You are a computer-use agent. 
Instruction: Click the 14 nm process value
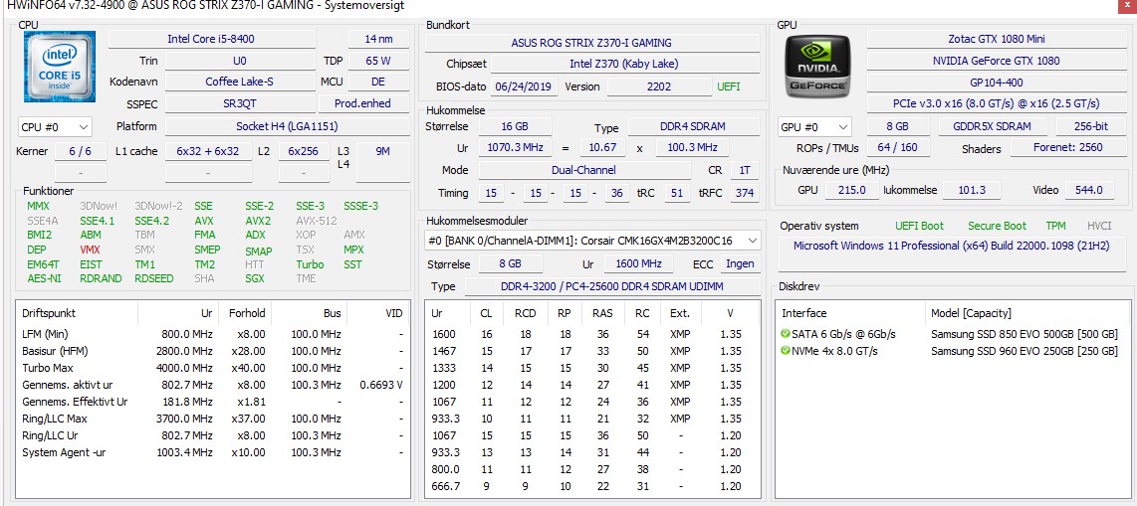377,39
